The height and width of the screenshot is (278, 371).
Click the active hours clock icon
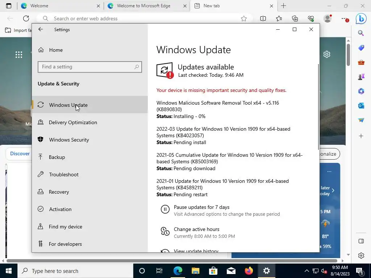pos(165,231)
